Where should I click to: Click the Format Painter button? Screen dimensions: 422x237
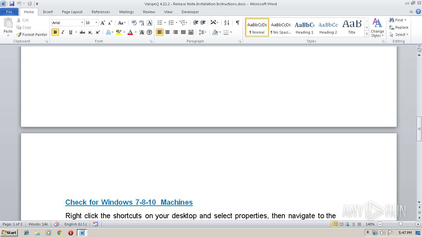(x=32, y=35)
